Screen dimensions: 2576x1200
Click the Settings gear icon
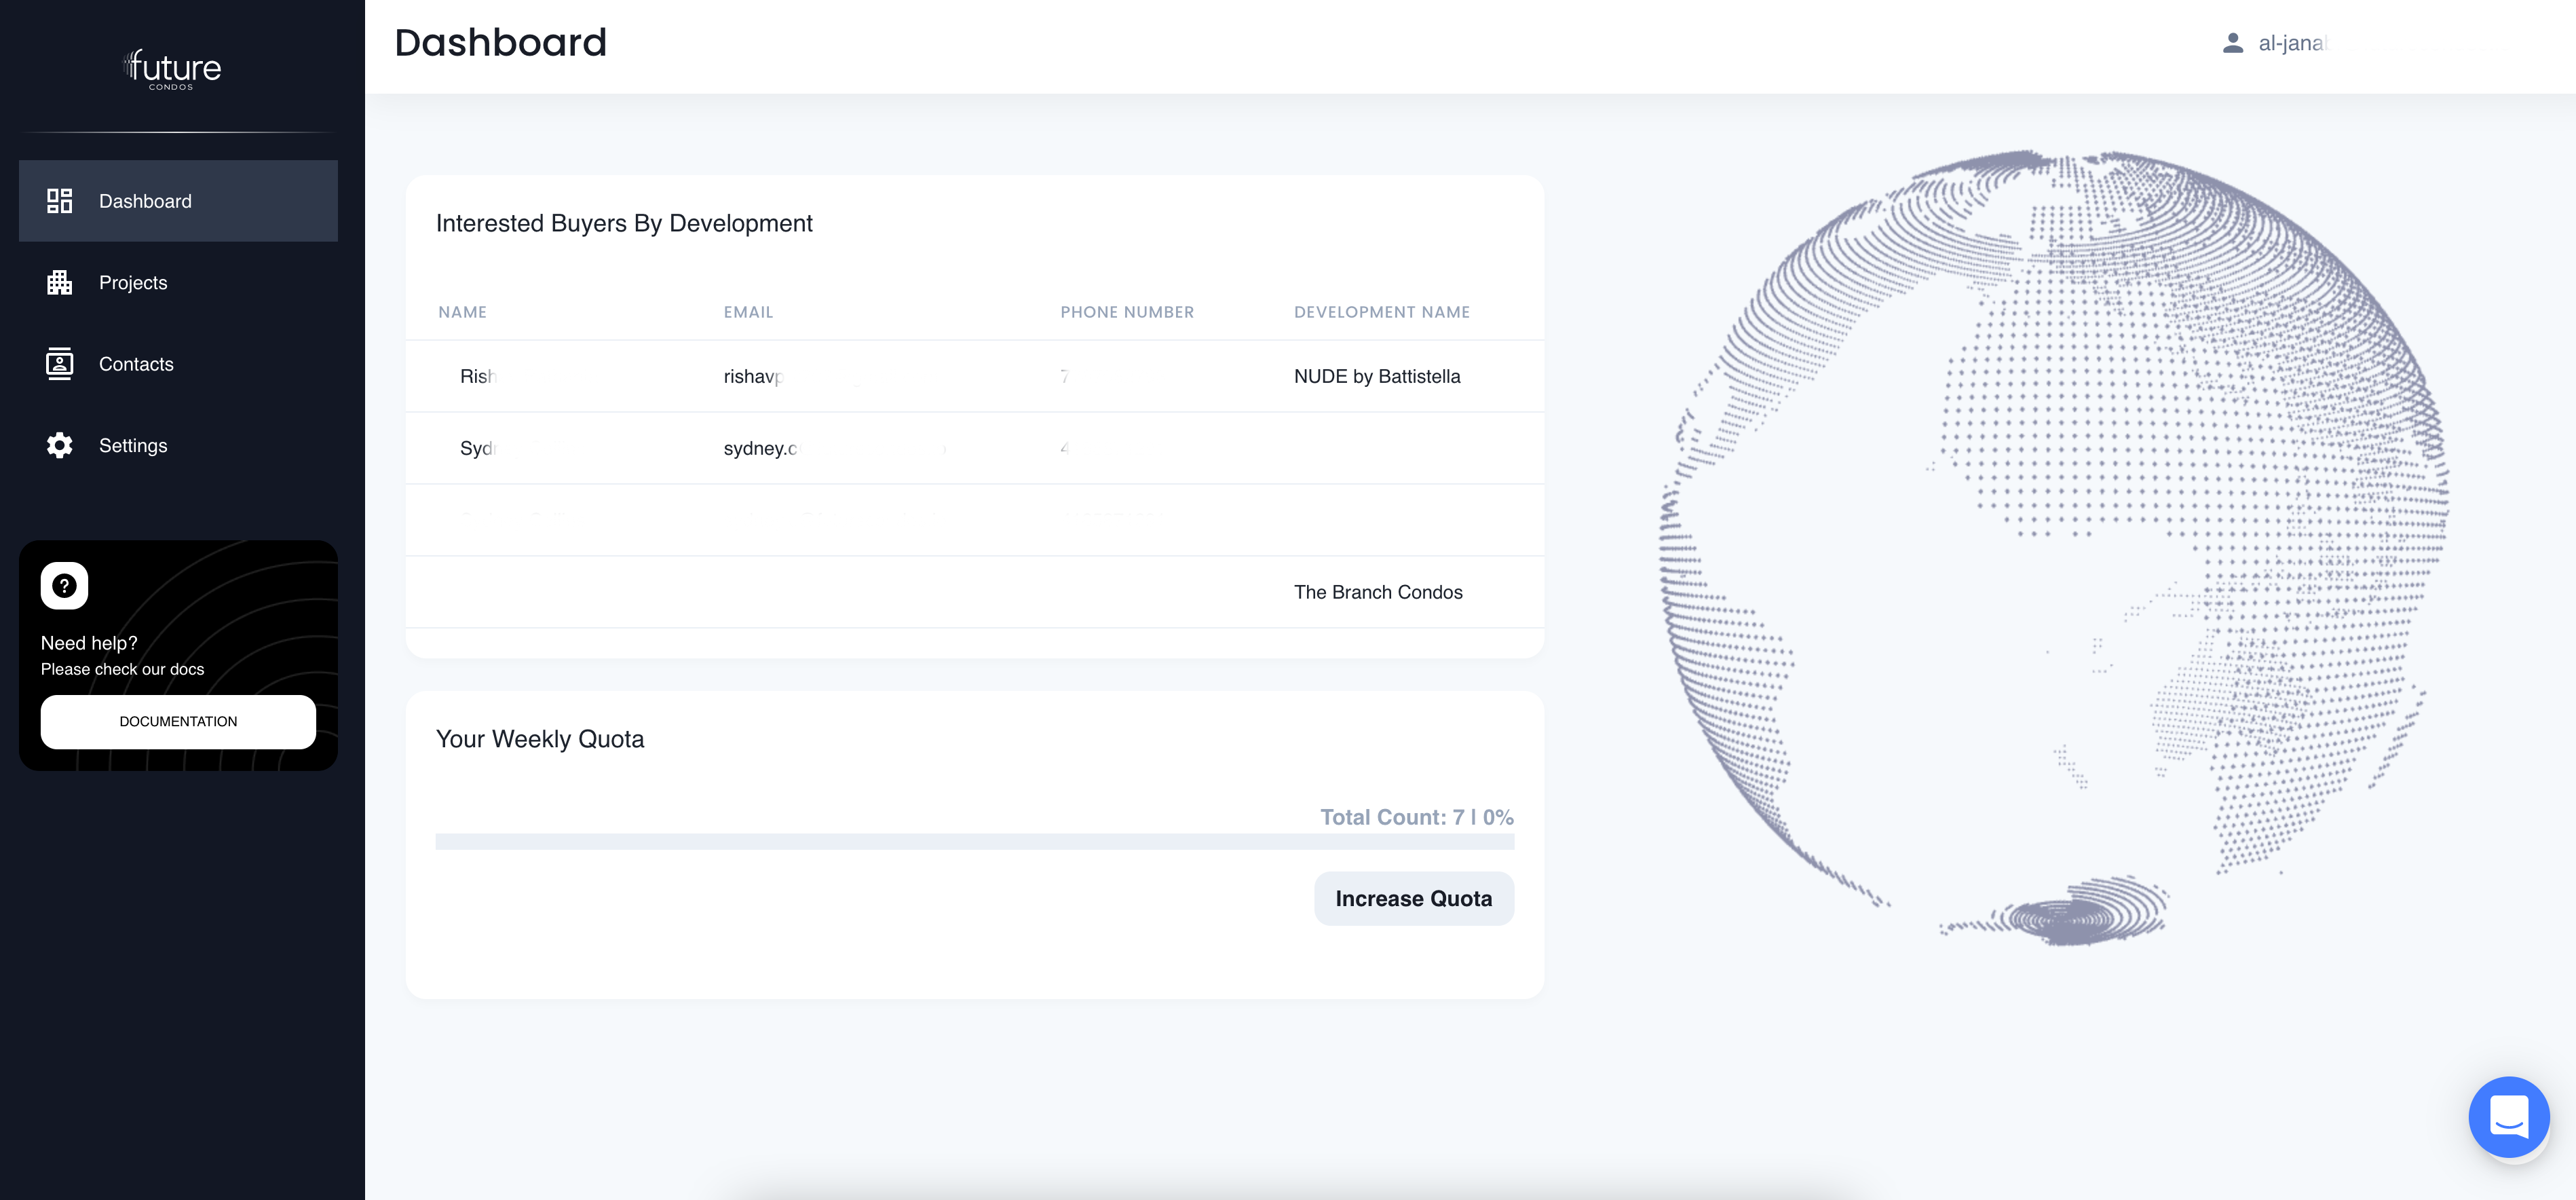(59, 446)
